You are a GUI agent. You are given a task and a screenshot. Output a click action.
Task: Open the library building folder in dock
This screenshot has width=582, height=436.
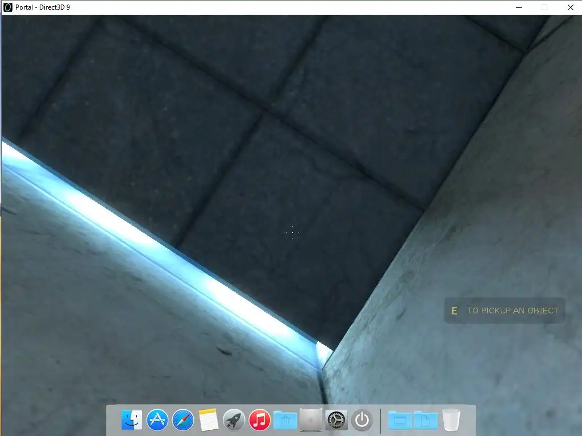pos(285,420)
